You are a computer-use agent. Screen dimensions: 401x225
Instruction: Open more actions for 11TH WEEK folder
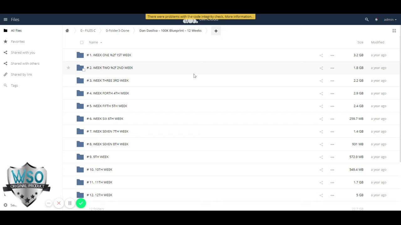tap(332, 182)
